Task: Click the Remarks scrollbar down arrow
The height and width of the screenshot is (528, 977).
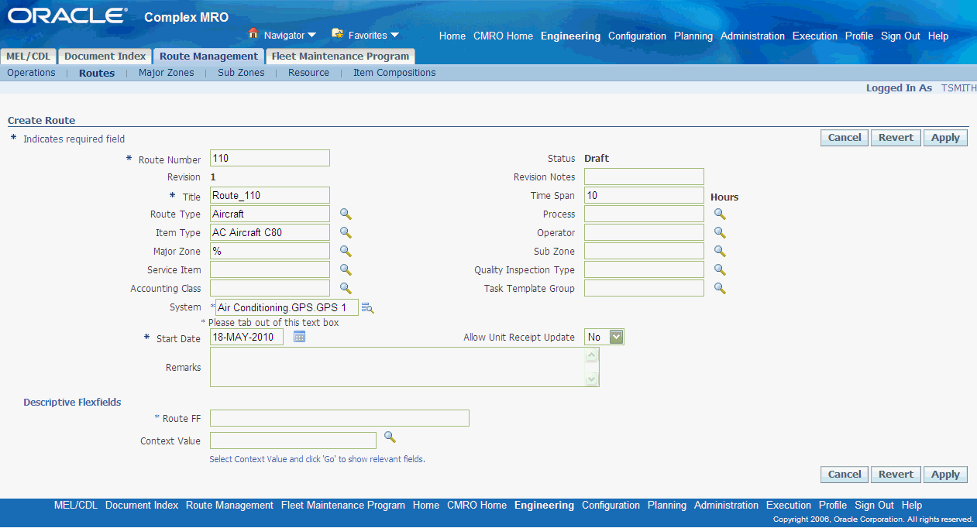Action: point(592,379)
